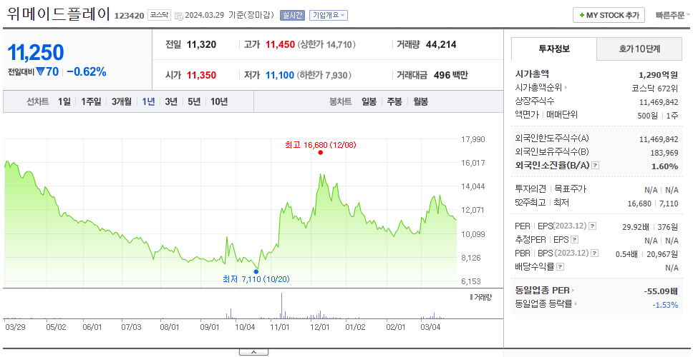Click the purple 거래량 legend swatch

click(471, 297)
